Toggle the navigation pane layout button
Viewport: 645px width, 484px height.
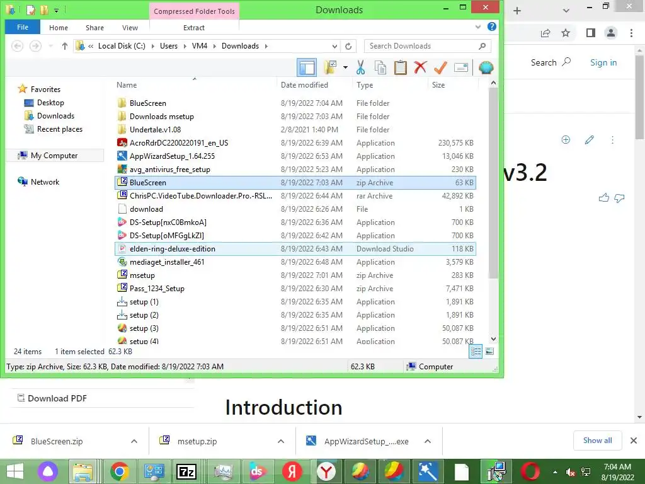(x=307, y=67)
